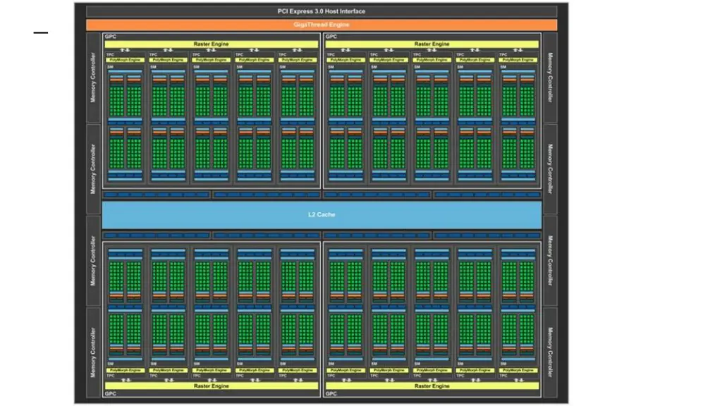722x406 pixels.
Task: Click first PolyMorph Engine in upper-left GPC
Action: 125,60
